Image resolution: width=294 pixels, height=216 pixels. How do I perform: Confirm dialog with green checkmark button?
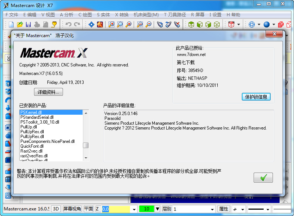(263, 177)
